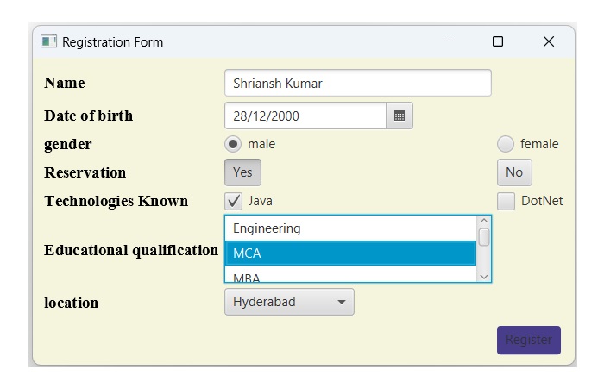
Task: Maximize the Registration Form window
Action: coord(498,41)
